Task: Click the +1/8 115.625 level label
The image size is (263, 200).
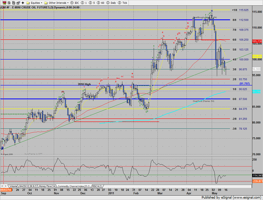Action: pos(240,10)
